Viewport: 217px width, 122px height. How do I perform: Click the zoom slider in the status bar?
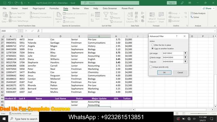(x=199, y=114)
